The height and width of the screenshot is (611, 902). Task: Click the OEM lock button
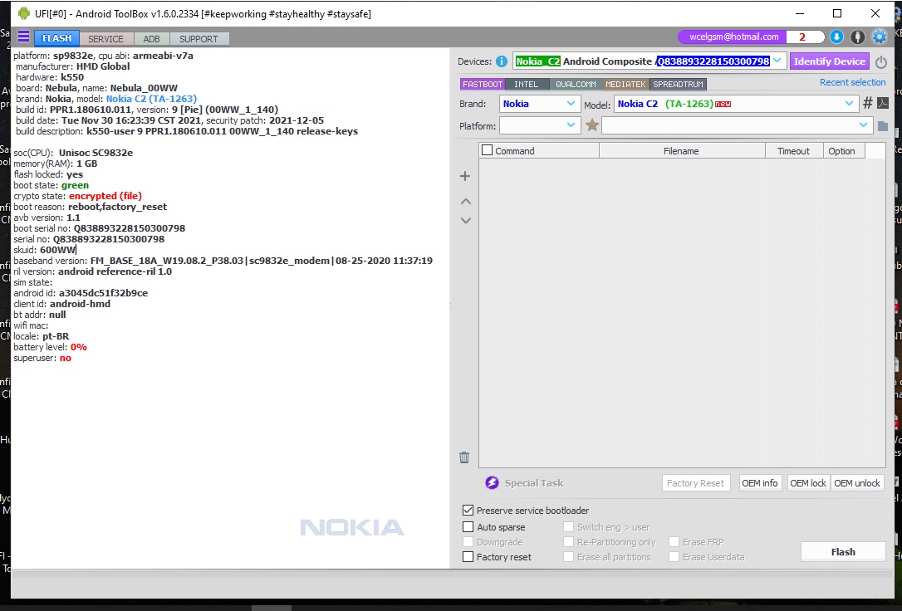(x=808, y=483)
